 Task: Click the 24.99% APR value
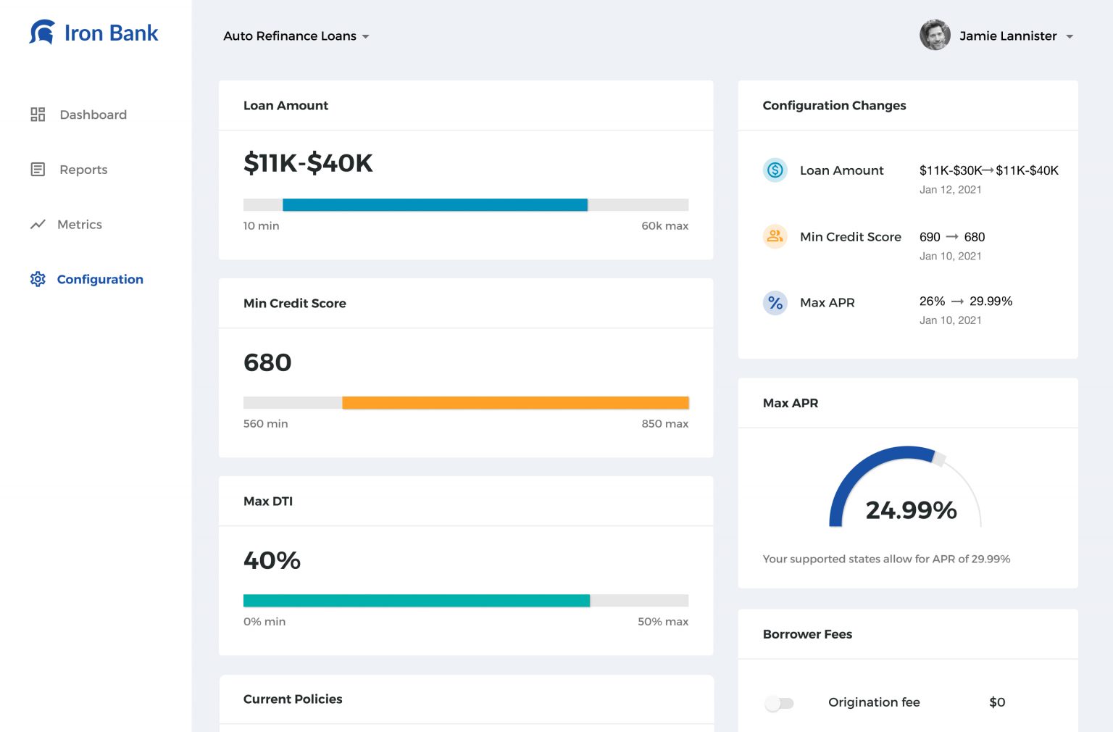911,510
